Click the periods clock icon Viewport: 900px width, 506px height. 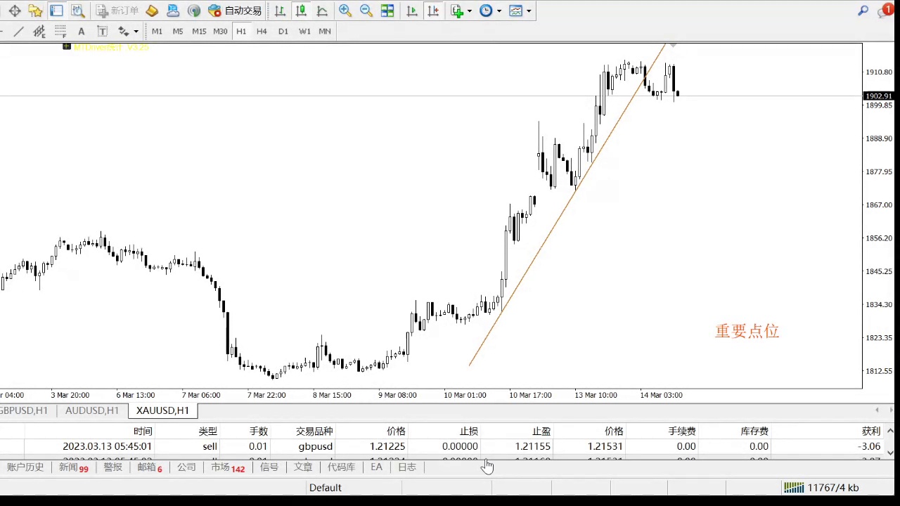[x=486, y=11]
